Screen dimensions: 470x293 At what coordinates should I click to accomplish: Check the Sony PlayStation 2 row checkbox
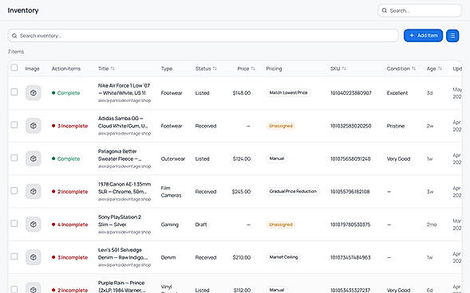(x=14, y=224)
